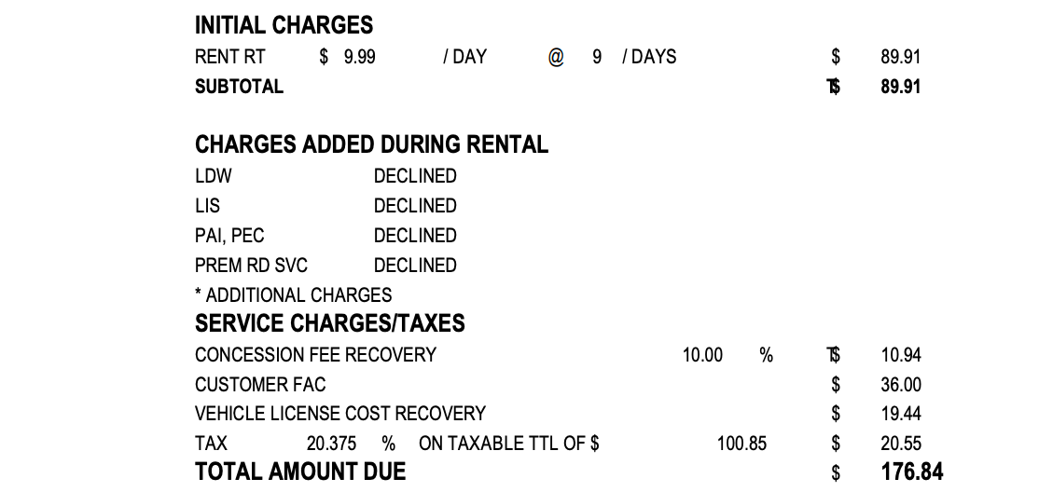
Task: Click the * ADDITIONAL CHARGES note
Action: click(293, 295)
